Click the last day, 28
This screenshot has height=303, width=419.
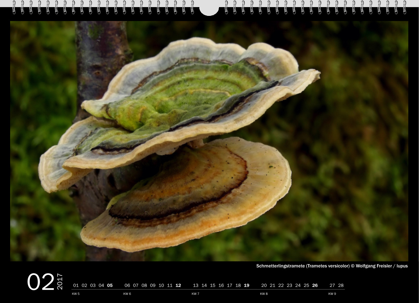point(341,285)
